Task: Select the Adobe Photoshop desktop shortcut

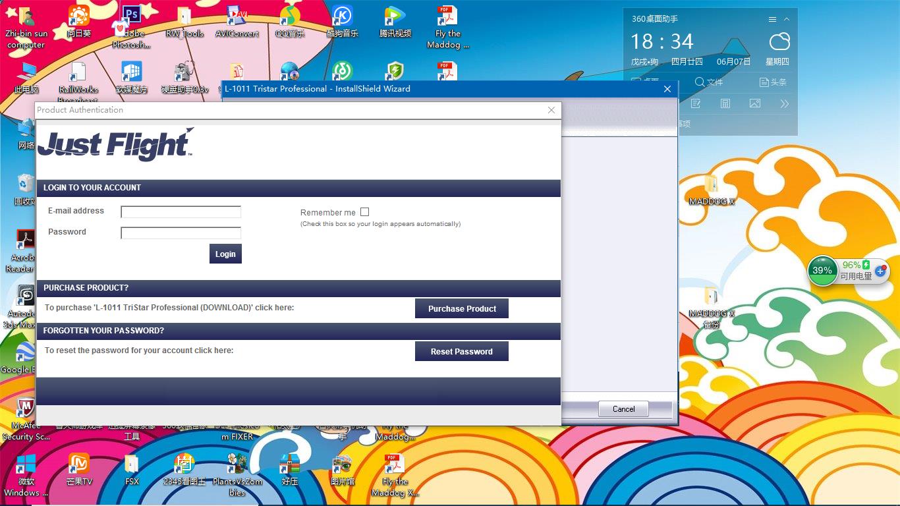Action: tap(131, 27)
